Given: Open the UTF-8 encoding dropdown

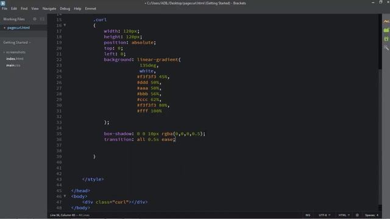Looking at the screenshot, I should [324, 215].
